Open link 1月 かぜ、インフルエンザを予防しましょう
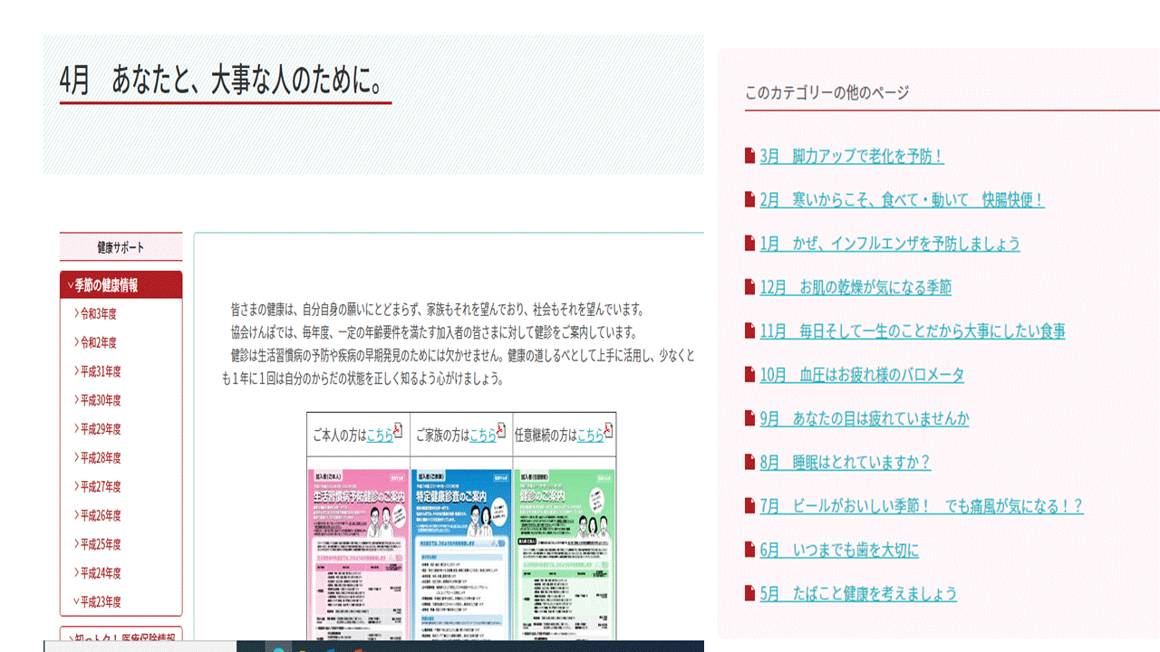 click(x=890, y=244)
